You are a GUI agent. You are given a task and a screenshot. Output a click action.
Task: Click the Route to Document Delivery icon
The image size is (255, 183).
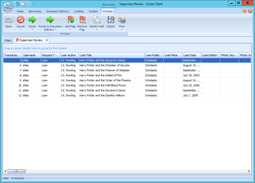[x=50, y=20]
